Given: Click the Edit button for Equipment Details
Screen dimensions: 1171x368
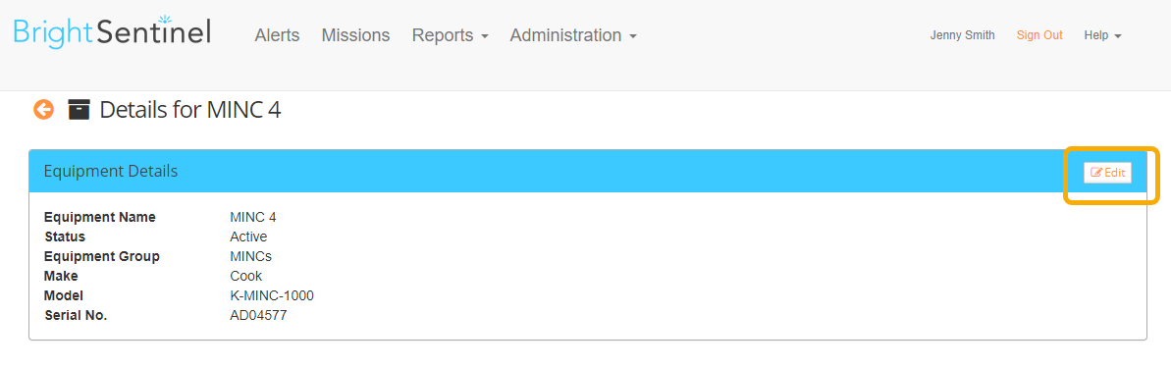Looking at the screenshot, I should click(x=1107, y=173).
